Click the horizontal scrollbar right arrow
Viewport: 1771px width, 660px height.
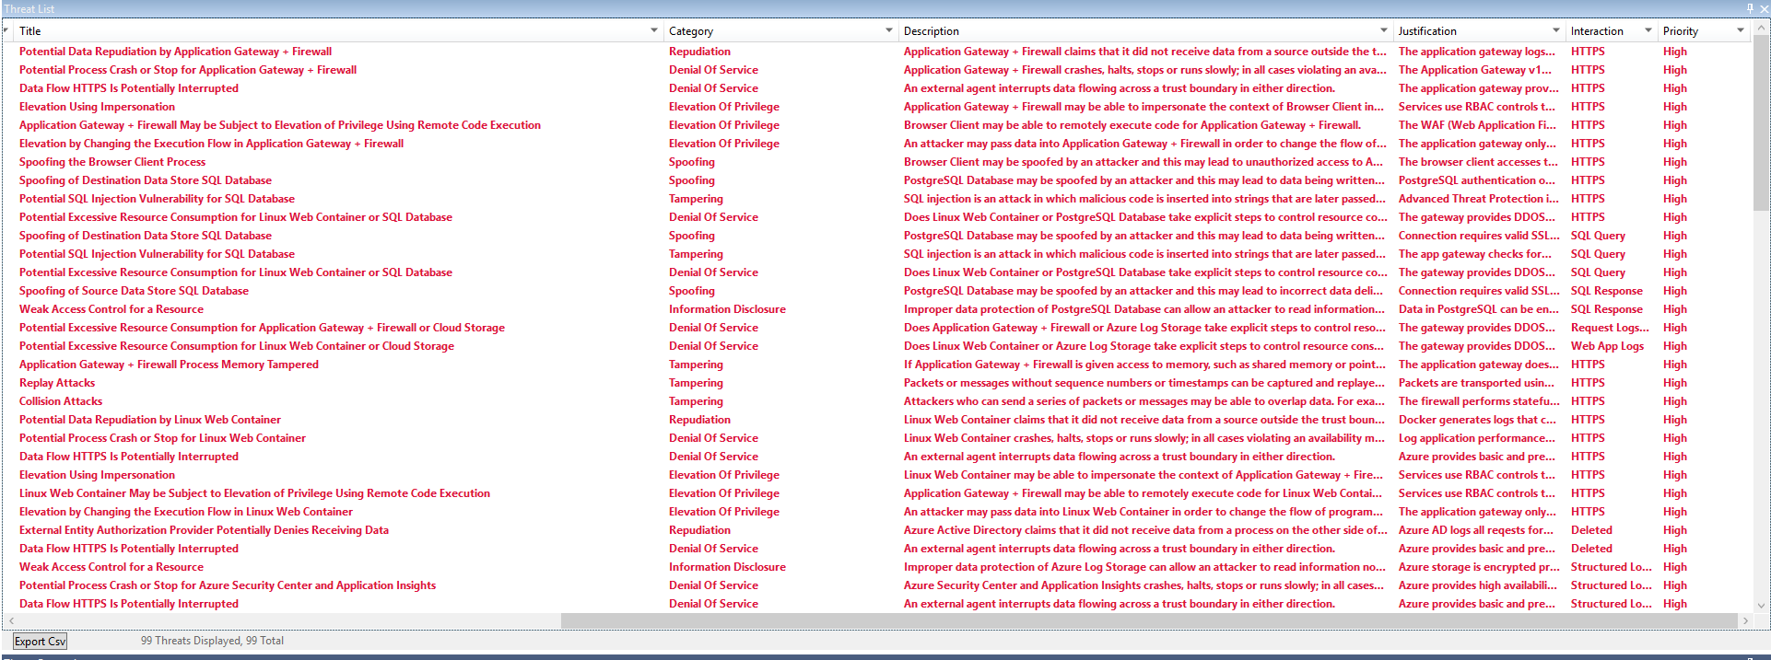pos(1745,621)
